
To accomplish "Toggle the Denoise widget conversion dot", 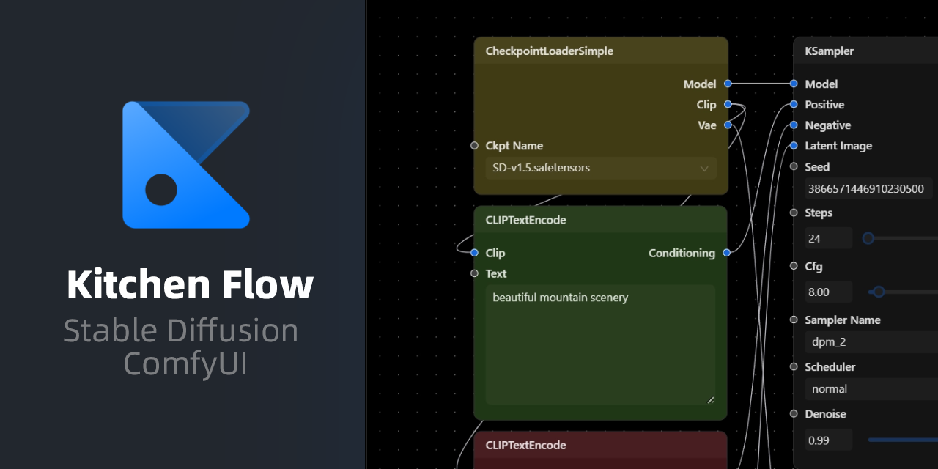I will coord(794,414).
